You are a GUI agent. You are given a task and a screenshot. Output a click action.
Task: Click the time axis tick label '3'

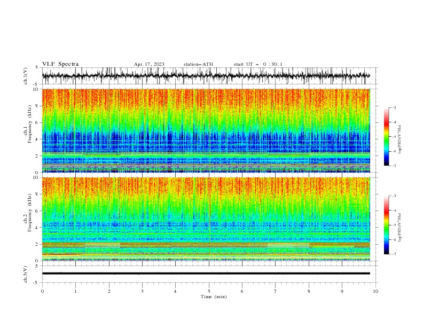click(x=142, y=291)
